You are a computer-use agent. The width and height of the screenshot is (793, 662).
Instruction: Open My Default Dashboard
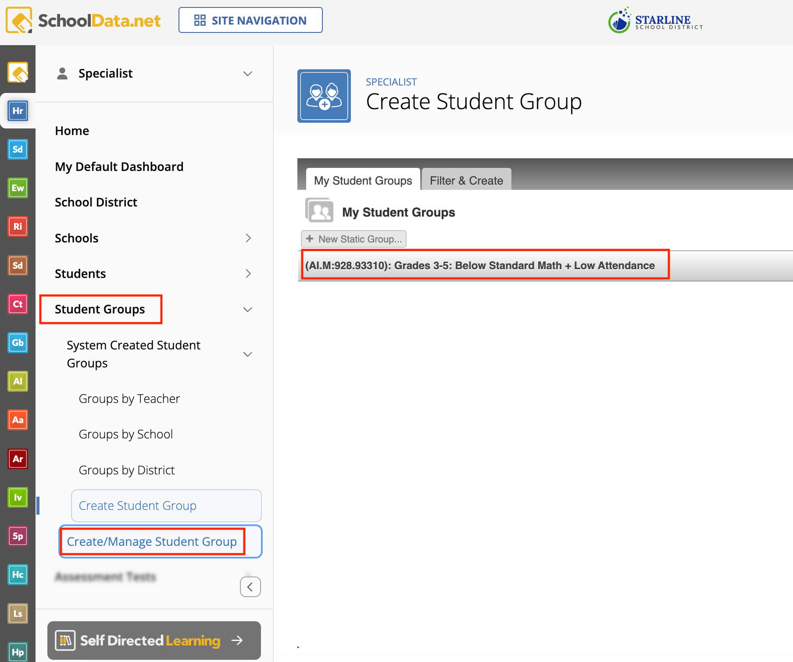click(x=119, y=167)
